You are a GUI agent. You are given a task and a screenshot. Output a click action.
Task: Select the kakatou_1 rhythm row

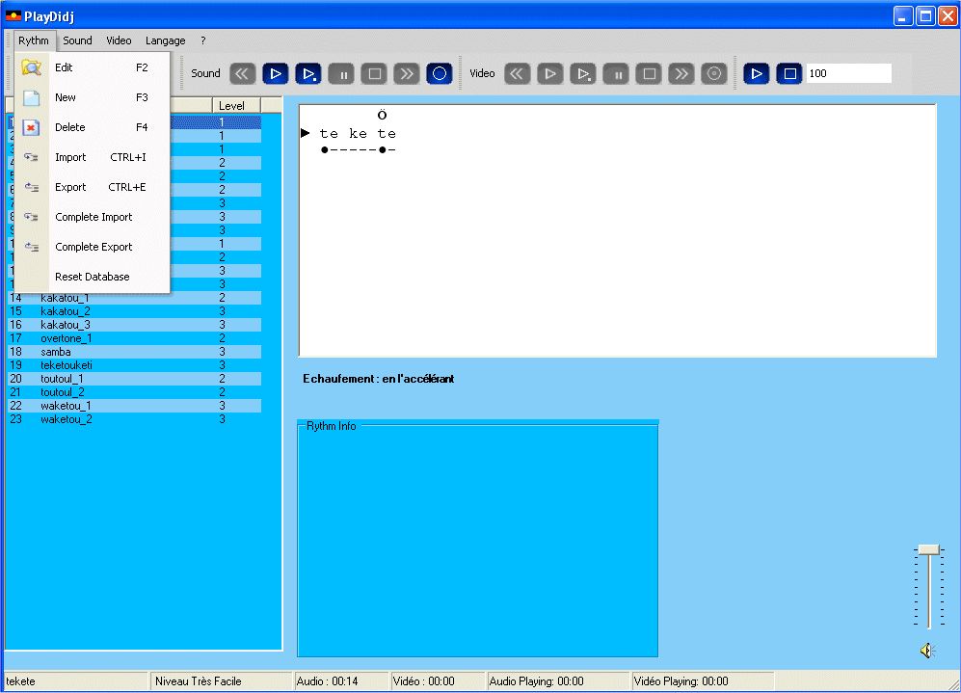pyautogui.click(x=134, y=298)
